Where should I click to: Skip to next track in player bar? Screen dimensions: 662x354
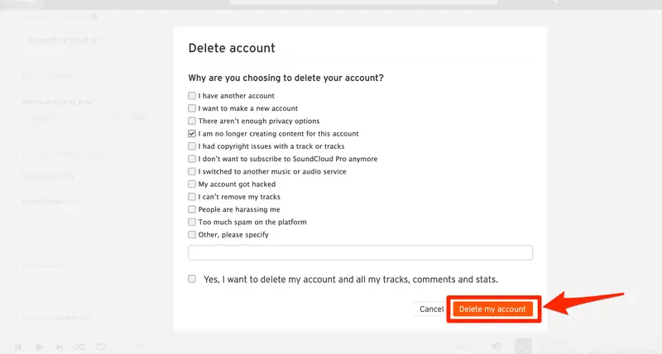tap(59, 347)
